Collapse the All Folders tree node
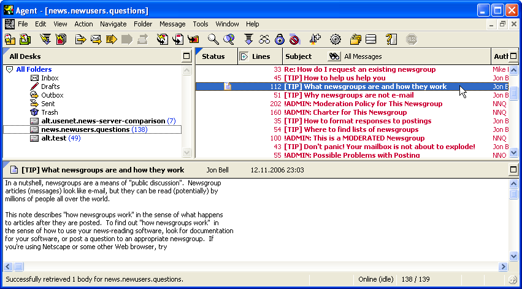Screen dimensions: 522x289 click(x=9, y=70)
